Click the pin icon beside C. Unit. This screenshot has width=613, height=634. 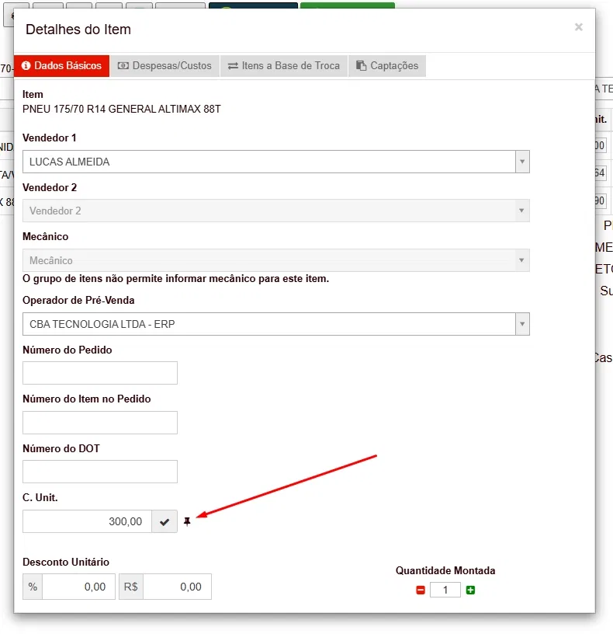[187, 521]
